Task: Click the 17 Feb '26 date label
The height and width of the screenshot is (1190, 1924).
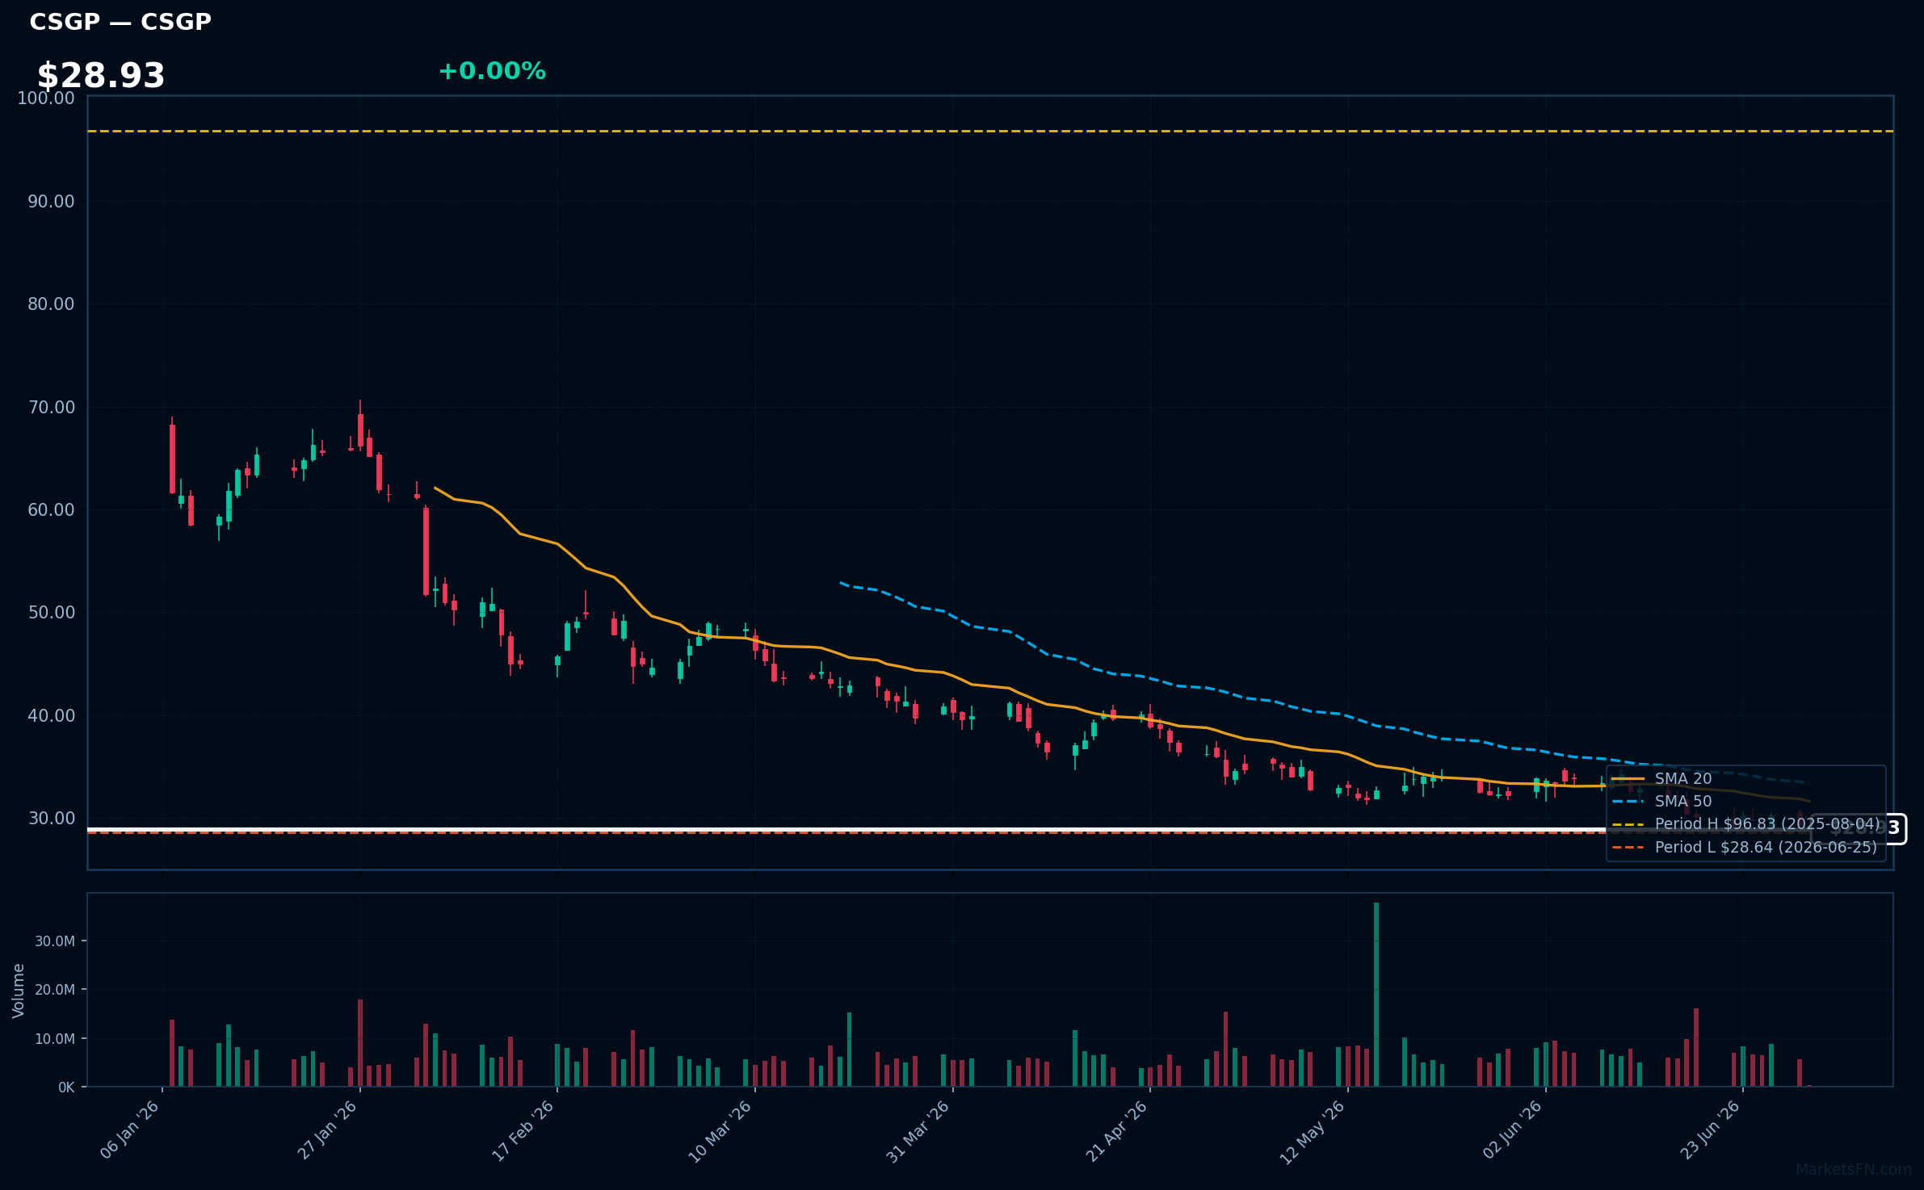Action: [523, 1129]
